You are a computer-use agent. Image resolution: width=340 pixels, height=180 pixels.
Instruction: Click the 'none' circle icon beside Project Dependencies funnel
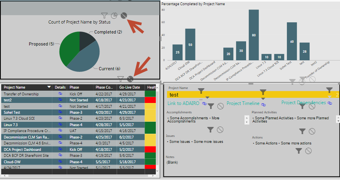pyautogui.click(x=312, y=106)
